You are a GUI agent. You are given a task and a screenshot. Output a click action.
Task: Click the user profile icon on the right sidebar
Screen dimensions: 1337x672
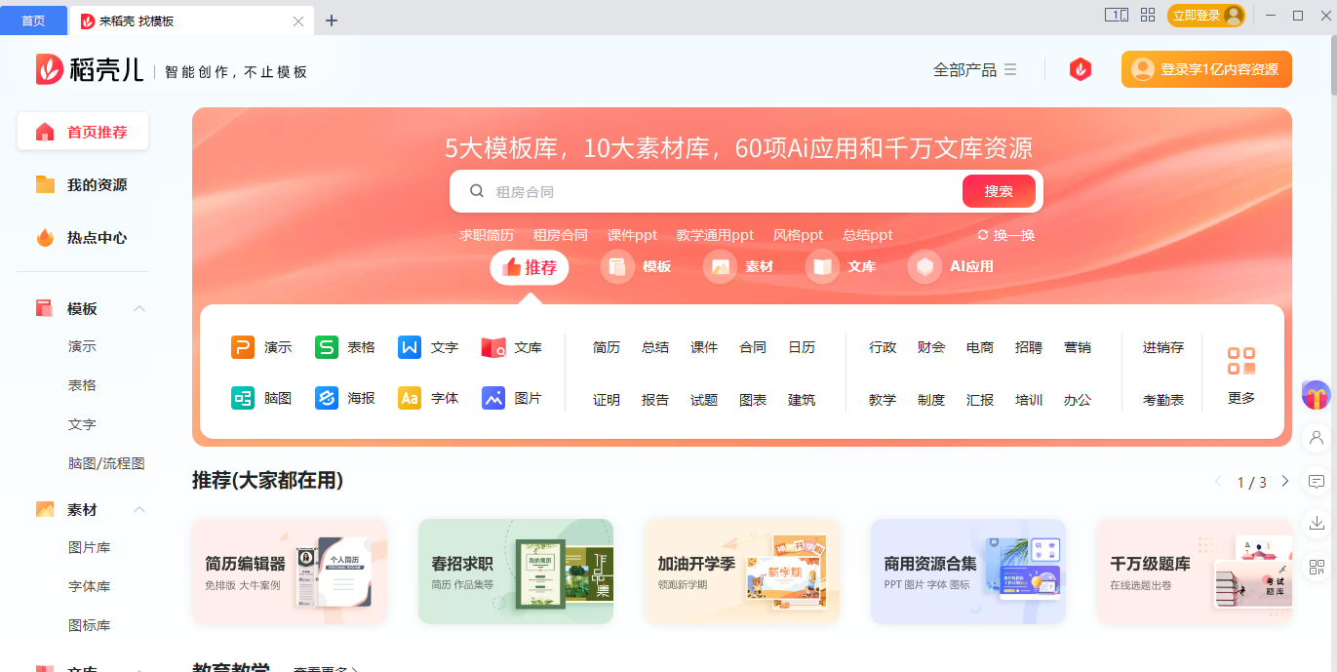1317,438
